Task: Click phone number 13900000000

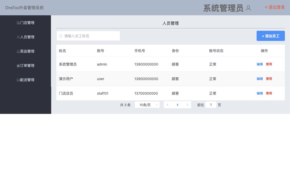Action: click(146, 79)
